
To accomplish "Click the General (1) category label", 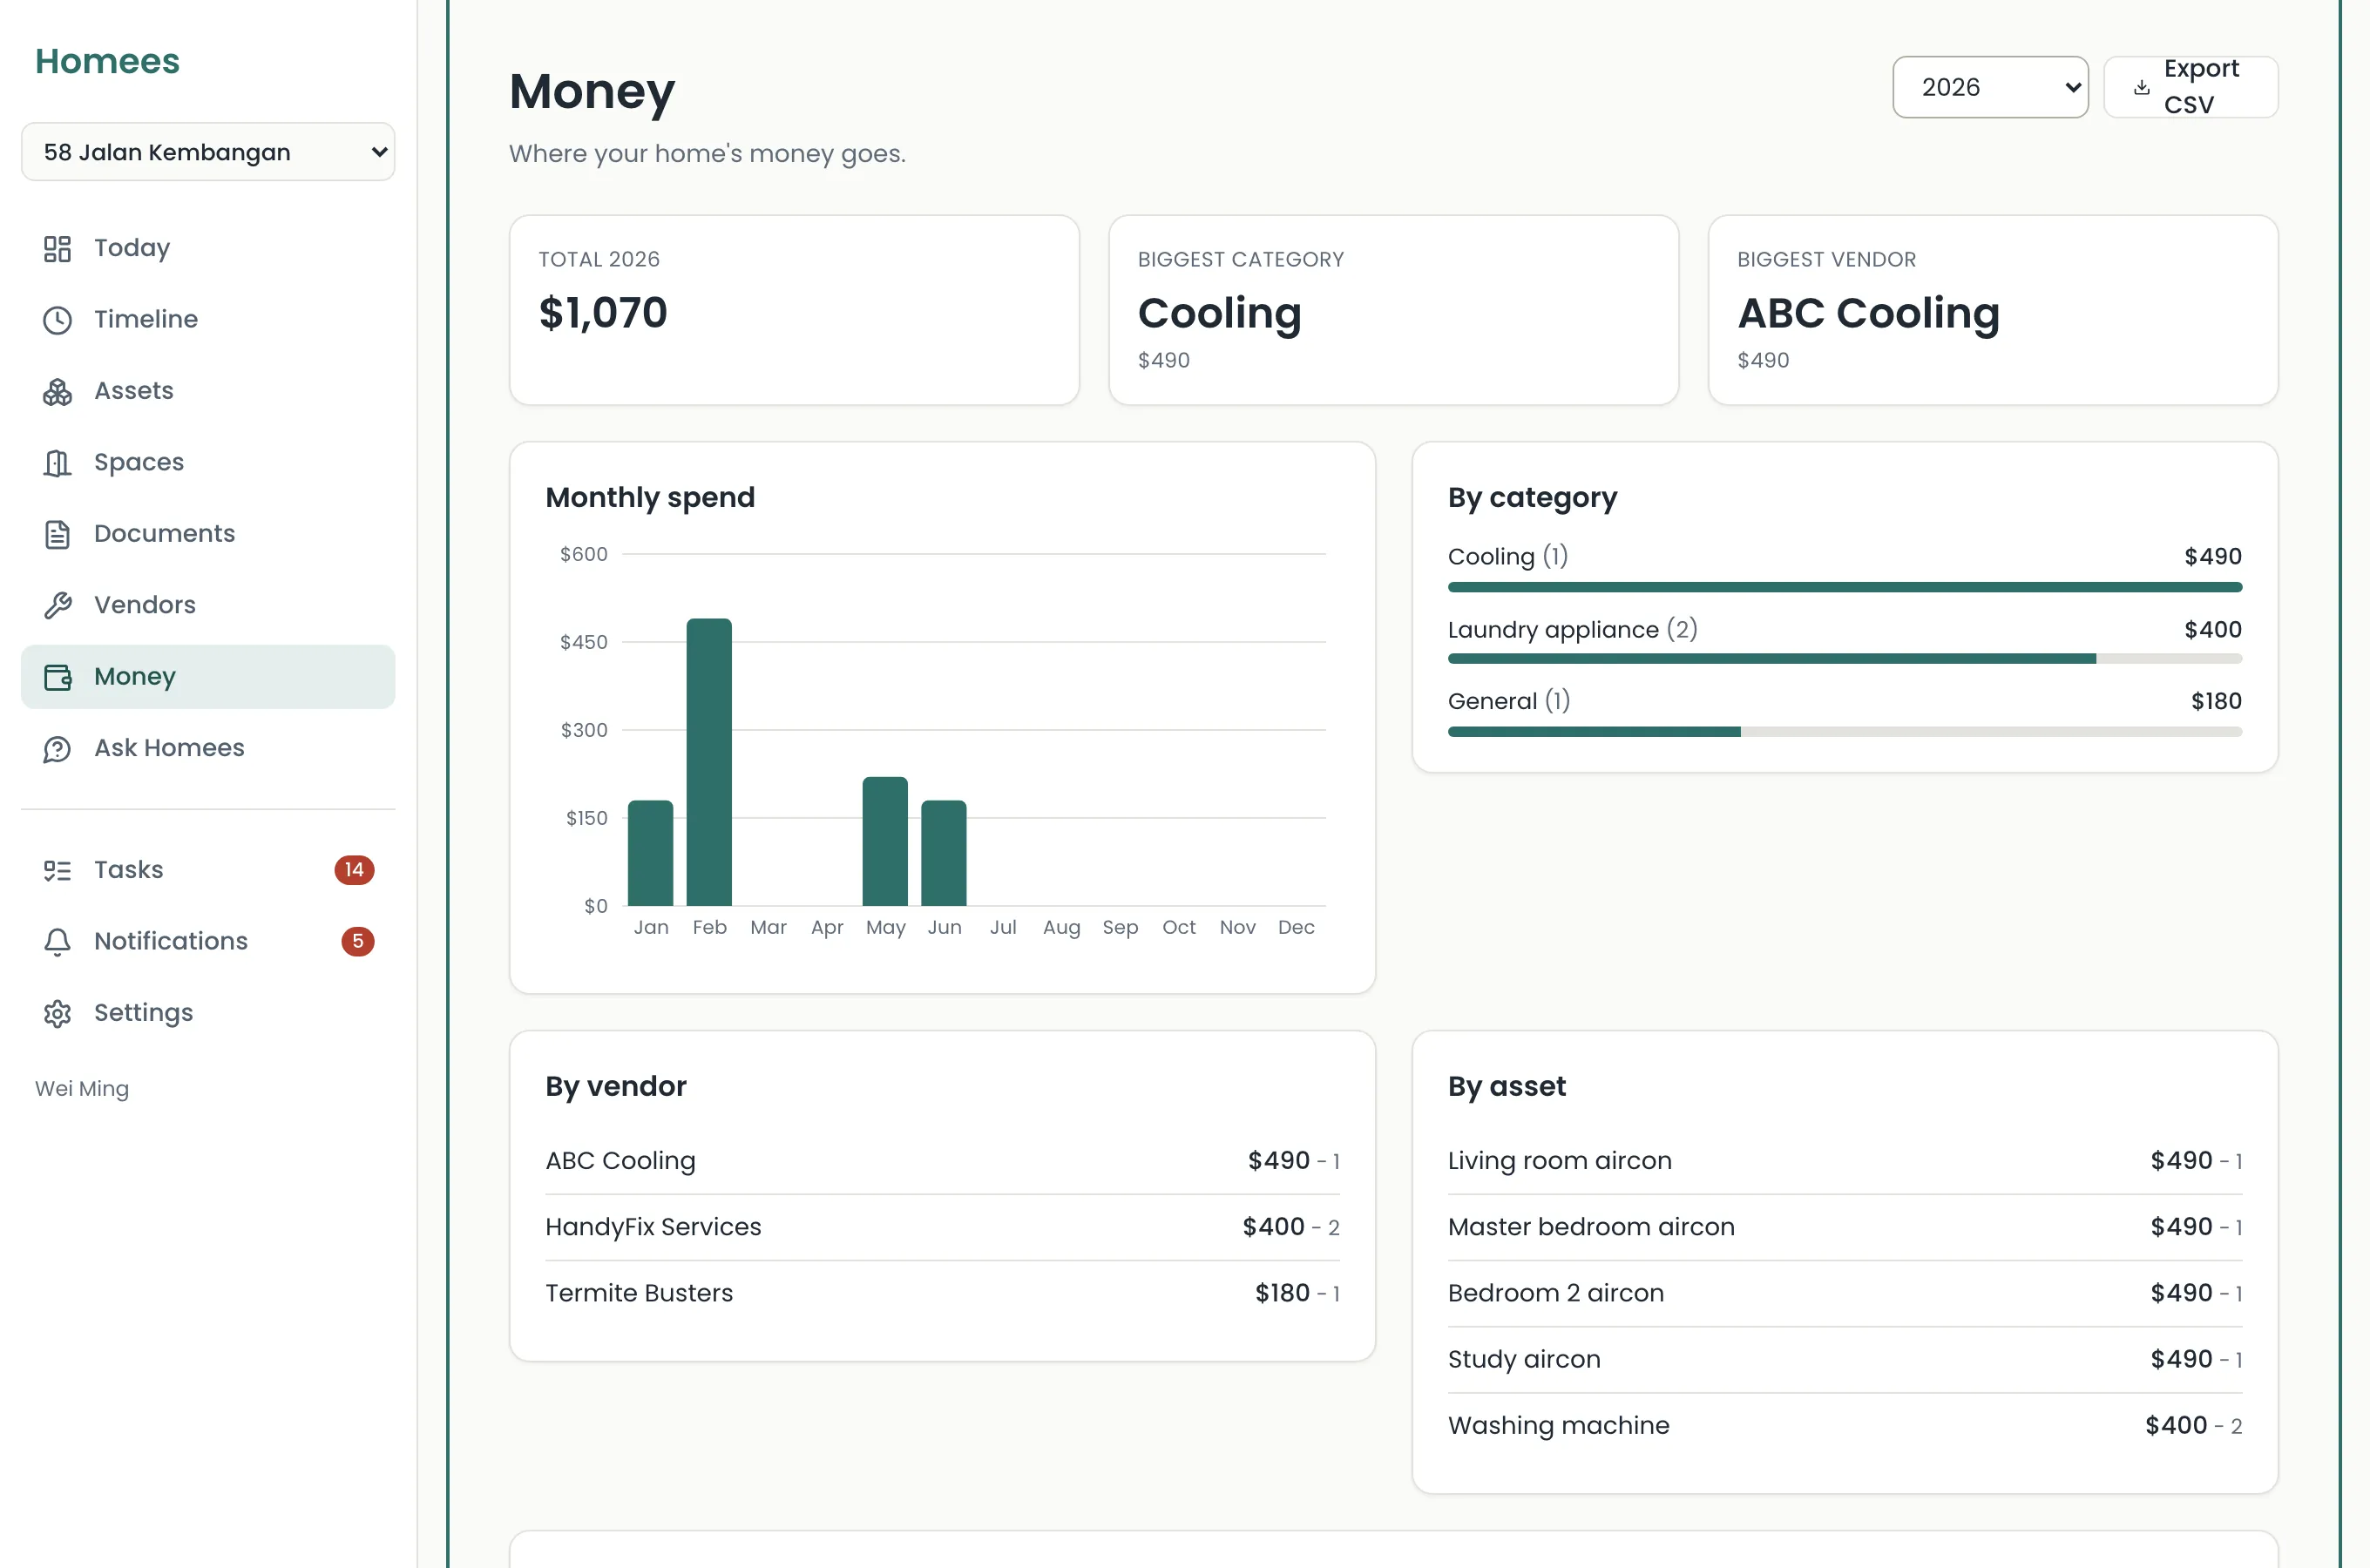I will tap(1509, 701).
